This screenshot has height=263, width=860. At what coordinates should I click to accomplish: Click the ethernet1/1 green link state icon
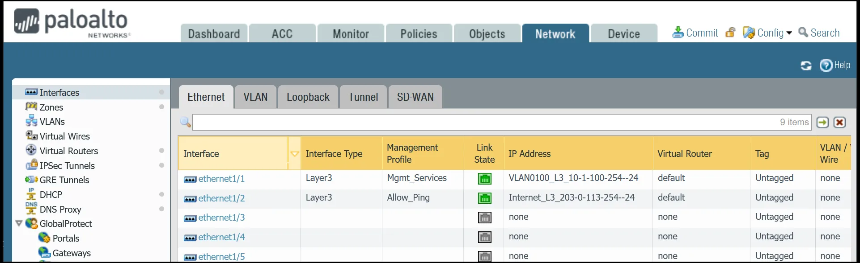(x=484, y=179)
